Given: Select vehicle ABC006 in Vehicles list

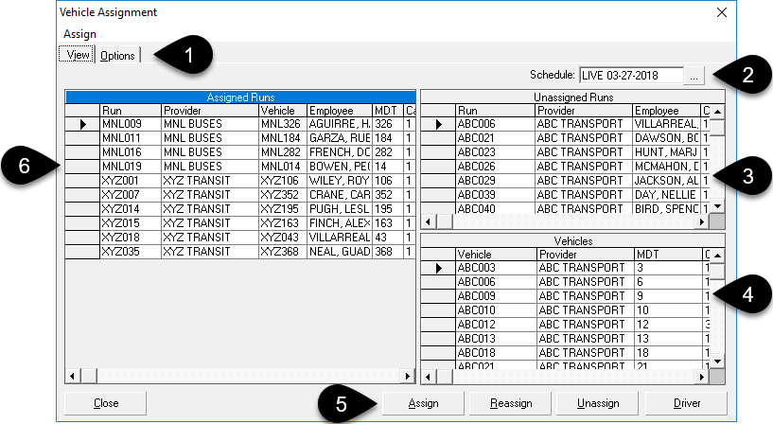Looking at the screenshot, I should click(496, 282).
